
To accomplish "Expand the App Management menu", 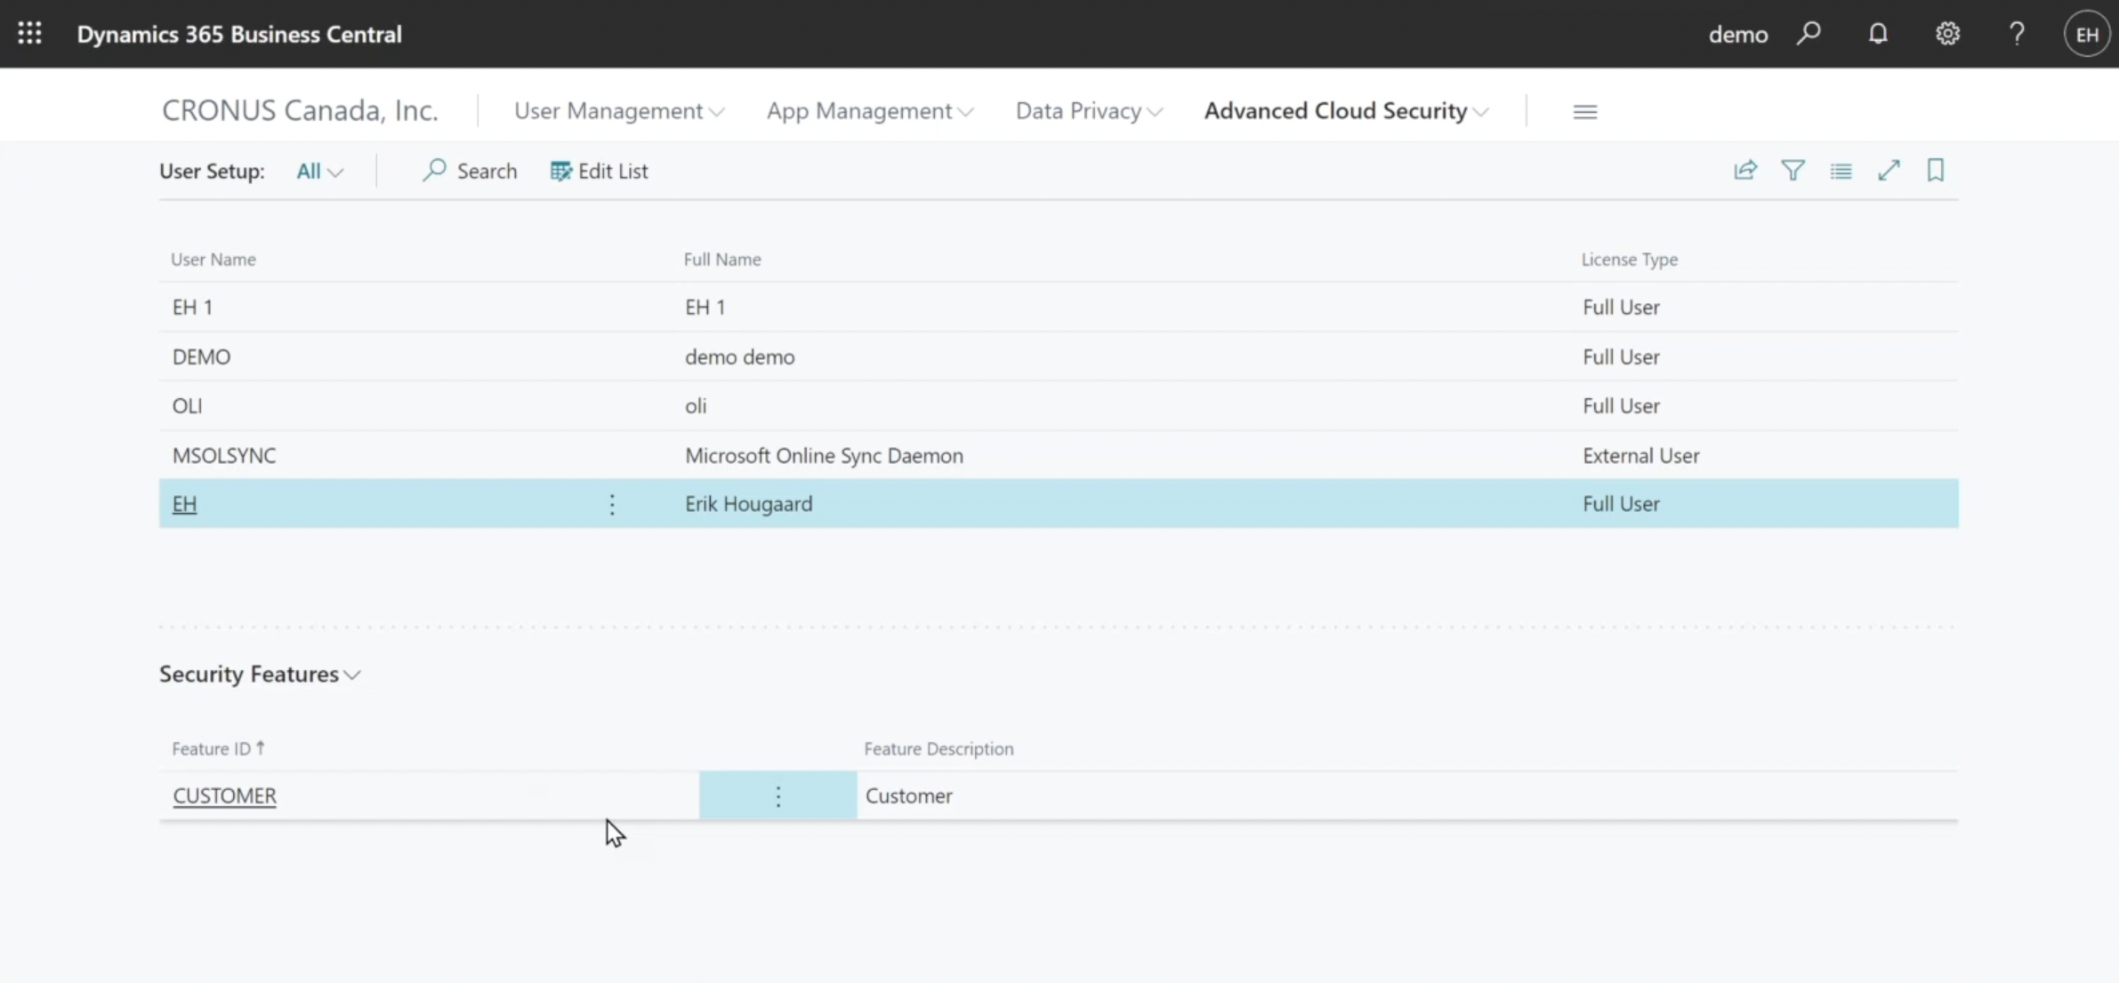I will [870, 111].
